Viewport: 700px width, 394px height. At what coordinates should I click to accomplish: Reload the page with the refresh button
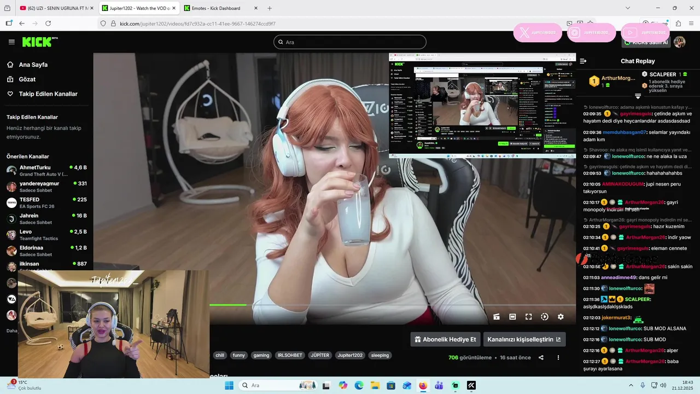click(48, 24)
